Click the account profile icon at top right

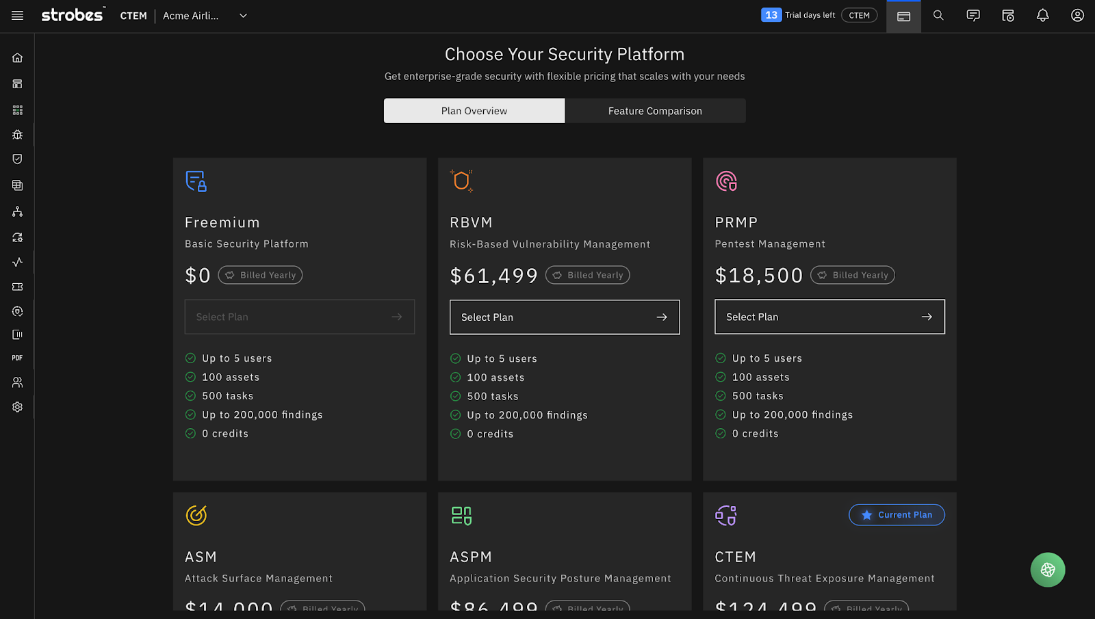coord(1077,15)
